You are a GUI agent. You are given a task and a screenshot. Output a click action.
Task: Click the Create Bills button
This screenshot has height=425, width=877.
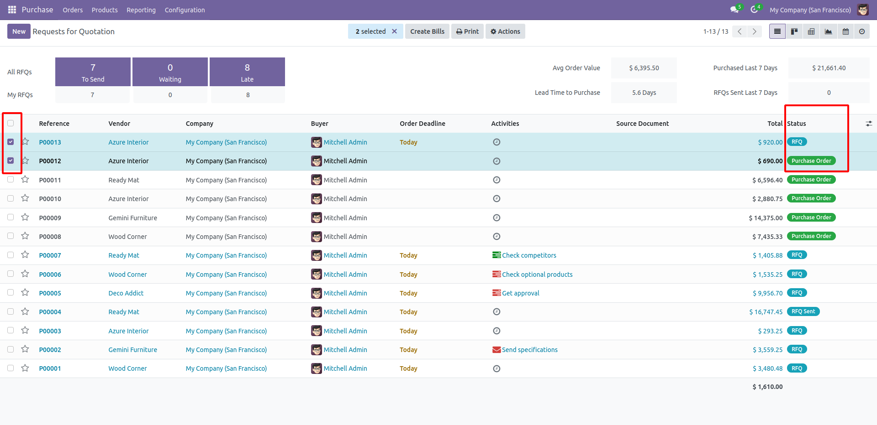coord(427,31)
